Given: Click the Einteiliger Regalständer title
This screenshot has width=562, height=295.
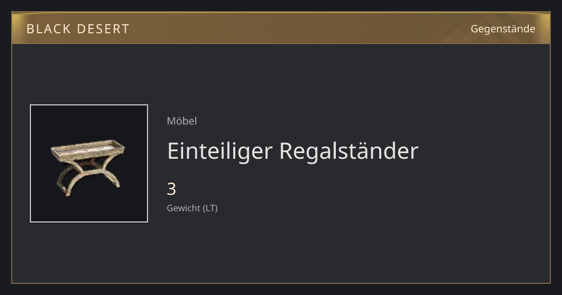Looking at the screenshot, I should click(293, 151).
